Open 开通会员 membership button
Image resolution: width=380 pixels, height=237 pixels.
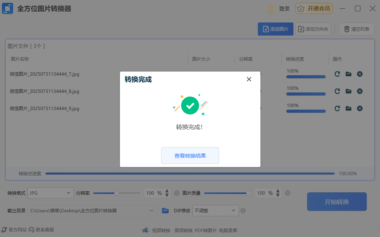(x=314, y=9)
